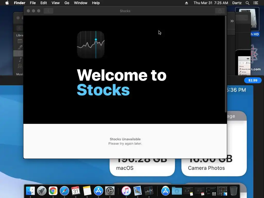Select Artists microphone icon in iTunes sidebar
Screen dimensions: 264x198
coord(20,47)
